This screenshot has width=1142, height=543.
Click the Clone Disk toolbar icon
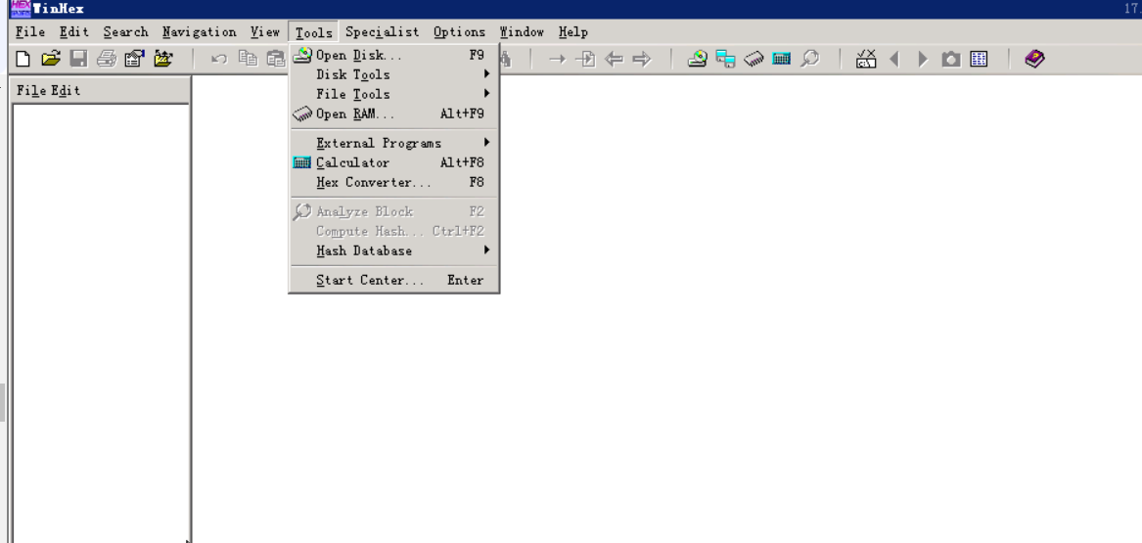(725, 59)
